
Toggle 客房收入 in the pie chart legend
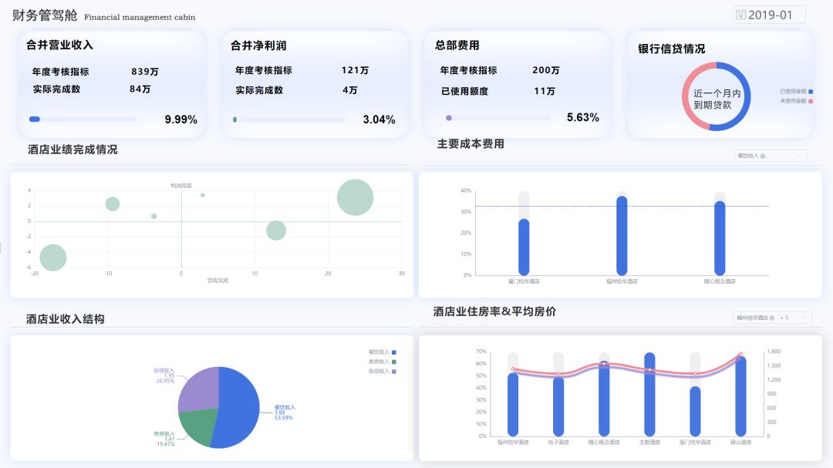(382, 362)
